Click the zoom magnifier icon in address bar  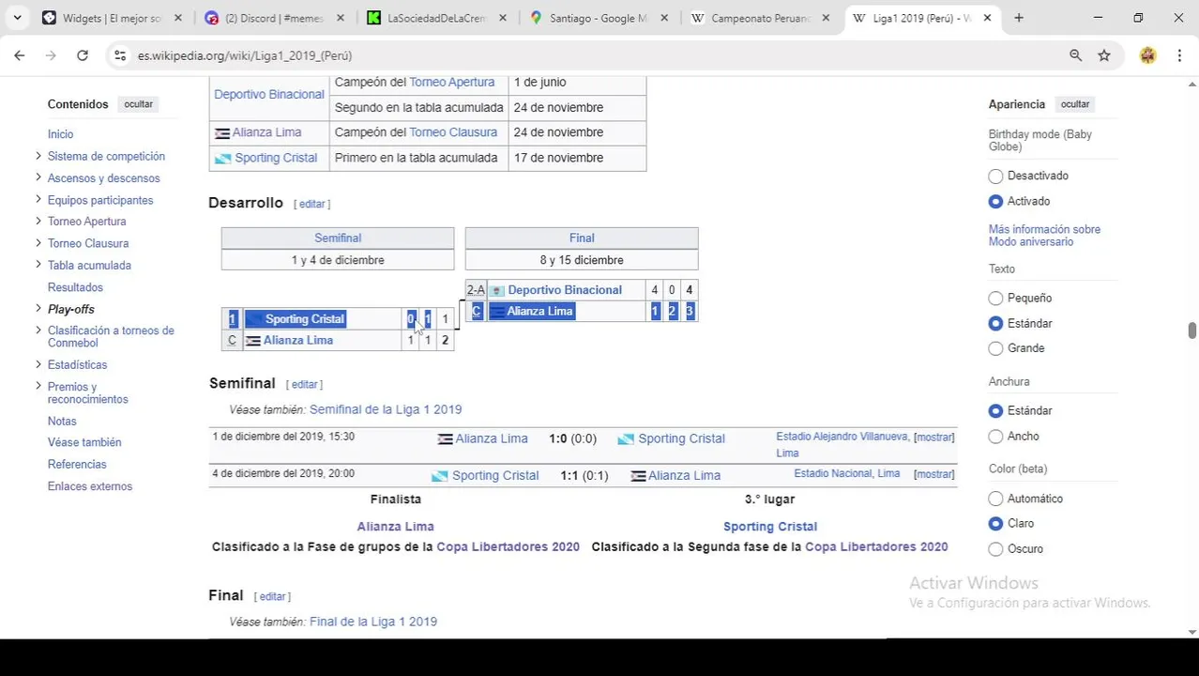(x=1076, y=55)
